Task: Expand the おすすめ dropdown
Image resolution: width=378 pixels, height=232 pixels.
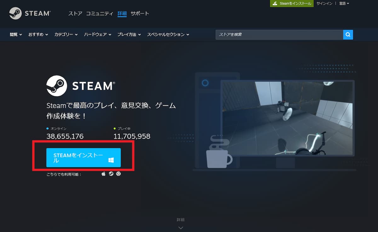Action: coord(38,35)
